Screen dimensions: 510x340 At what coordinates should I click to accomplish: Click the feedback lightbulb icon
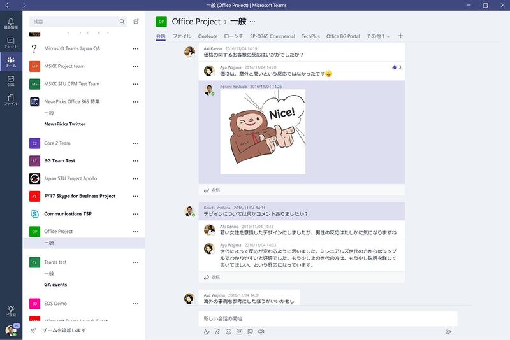pos(11,311)
